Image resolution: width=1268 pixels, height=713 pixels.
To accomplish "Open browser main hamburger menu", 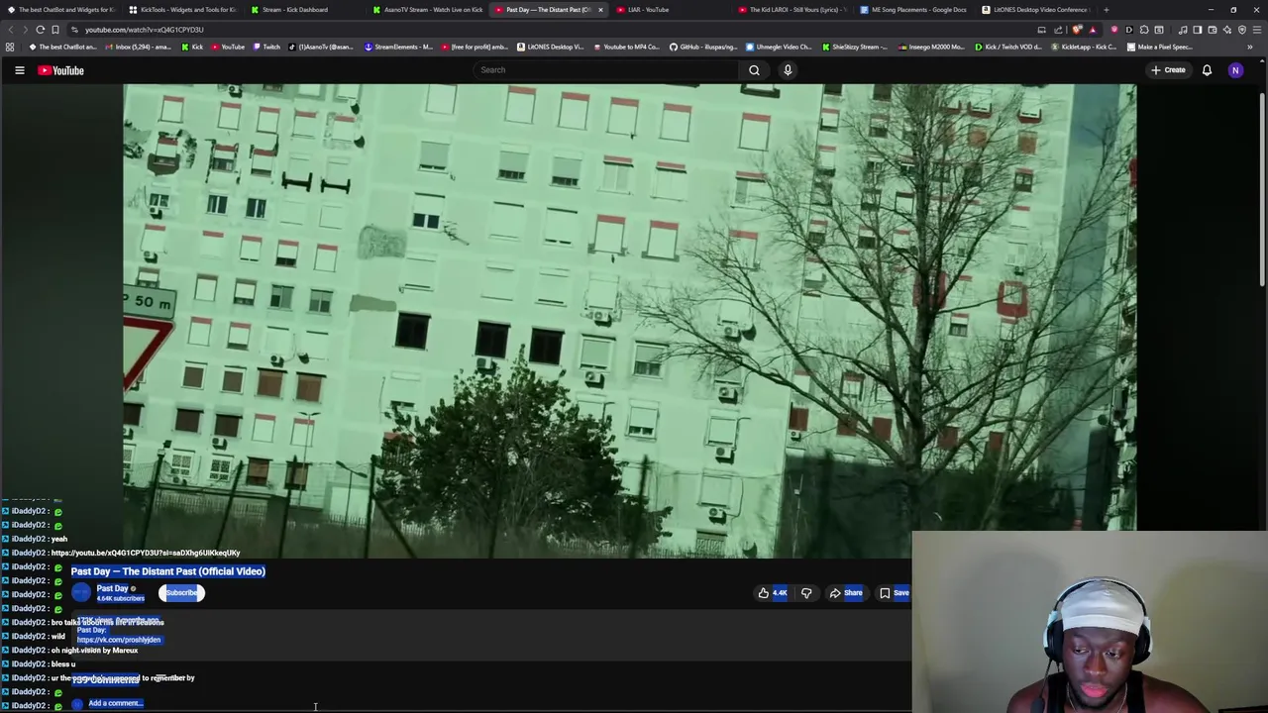I will point(1257,30).
